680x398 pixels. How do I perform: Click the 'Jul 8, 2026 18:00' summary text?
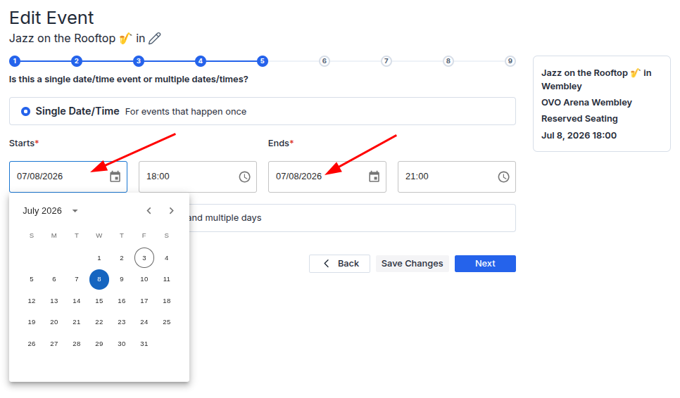click(x=579, y=136)
